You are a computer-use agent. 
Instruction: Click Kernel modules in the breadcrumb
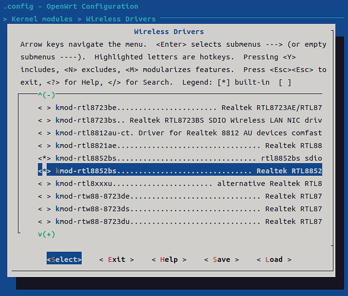click(42, 19)
